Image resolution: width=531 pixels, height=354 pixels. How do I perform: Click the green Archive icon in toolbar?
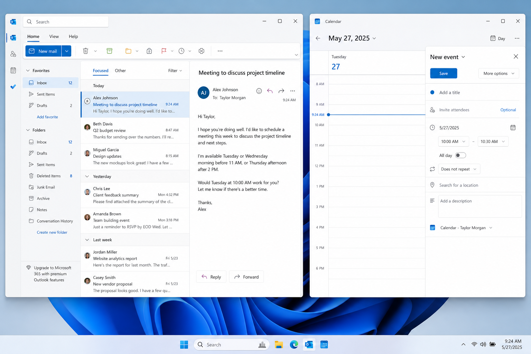109,51
